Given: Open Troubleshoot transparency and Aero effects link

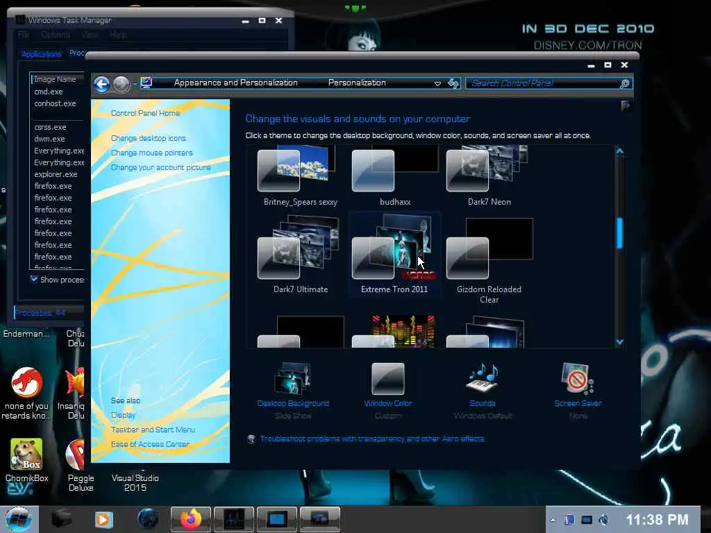Looking at the screenshot, I should pyautogui.click(x=372, y=439).
